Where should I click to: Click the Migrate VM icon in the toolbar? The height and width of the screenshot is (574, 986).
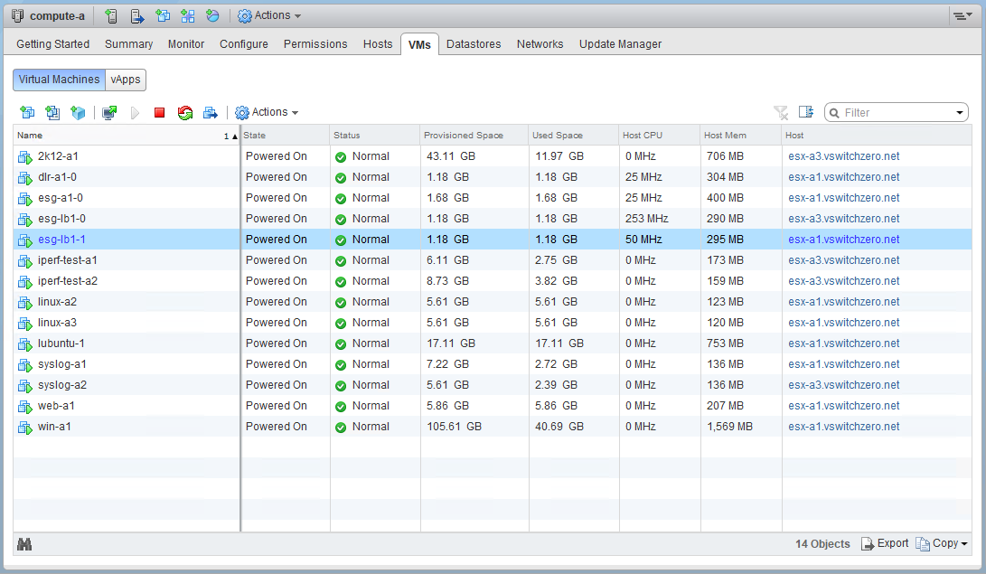(210, 113)
